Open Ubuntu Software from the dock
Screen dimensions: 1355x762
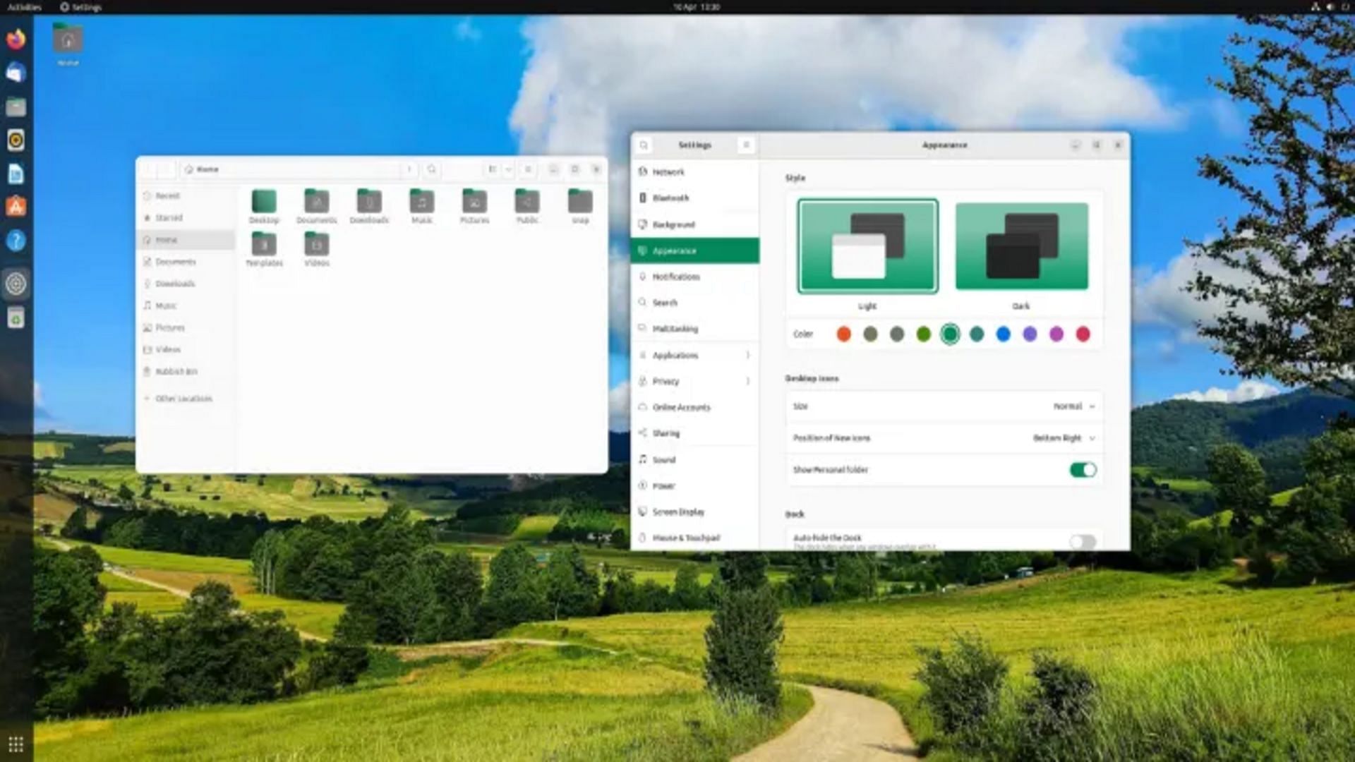point(16,207)
